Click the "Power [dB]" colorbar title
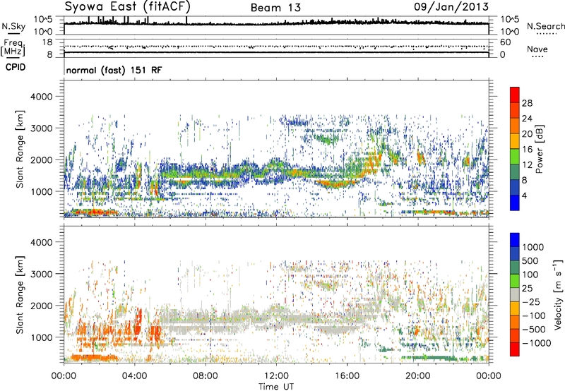 click(x=540, y=149)
